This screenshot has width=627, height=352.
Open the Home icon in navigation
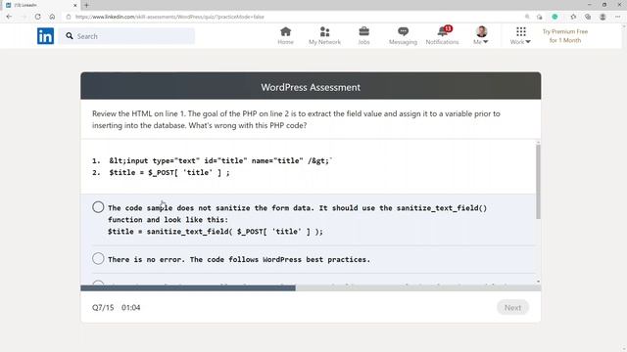click(285, 31)
